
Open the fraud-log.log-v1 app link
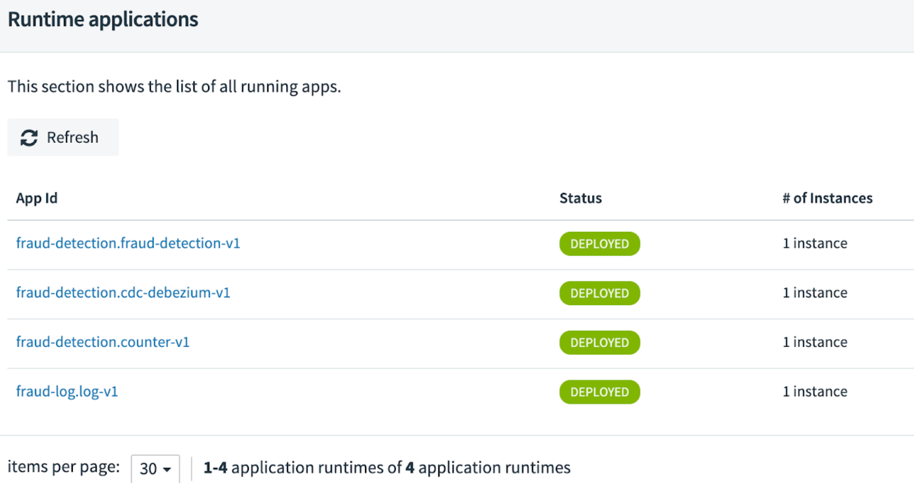[x=67, y=392]
